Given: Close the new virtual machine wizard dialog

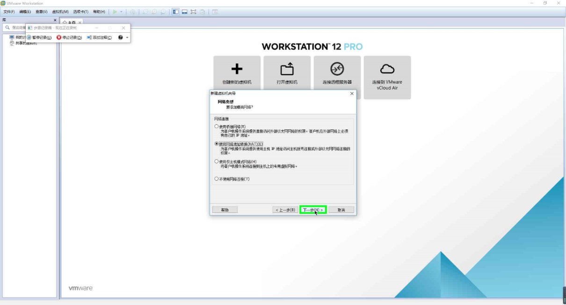Looking at the screenshot, I should point(352,93).
